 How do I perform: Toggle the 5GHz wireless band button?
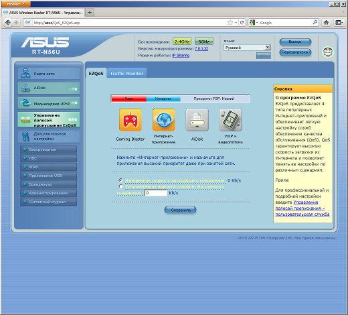click(204, 42)
